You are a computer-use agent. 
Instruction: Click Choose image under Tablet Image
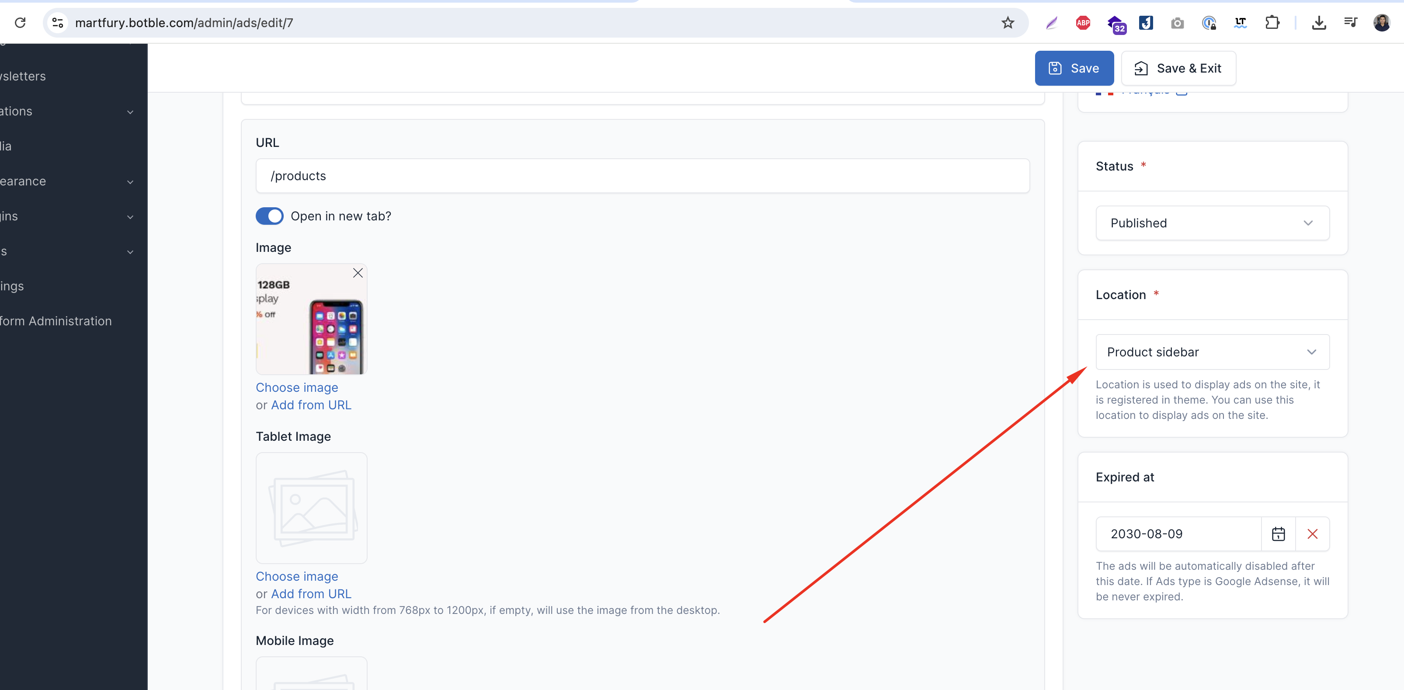(x=297, y=577)
